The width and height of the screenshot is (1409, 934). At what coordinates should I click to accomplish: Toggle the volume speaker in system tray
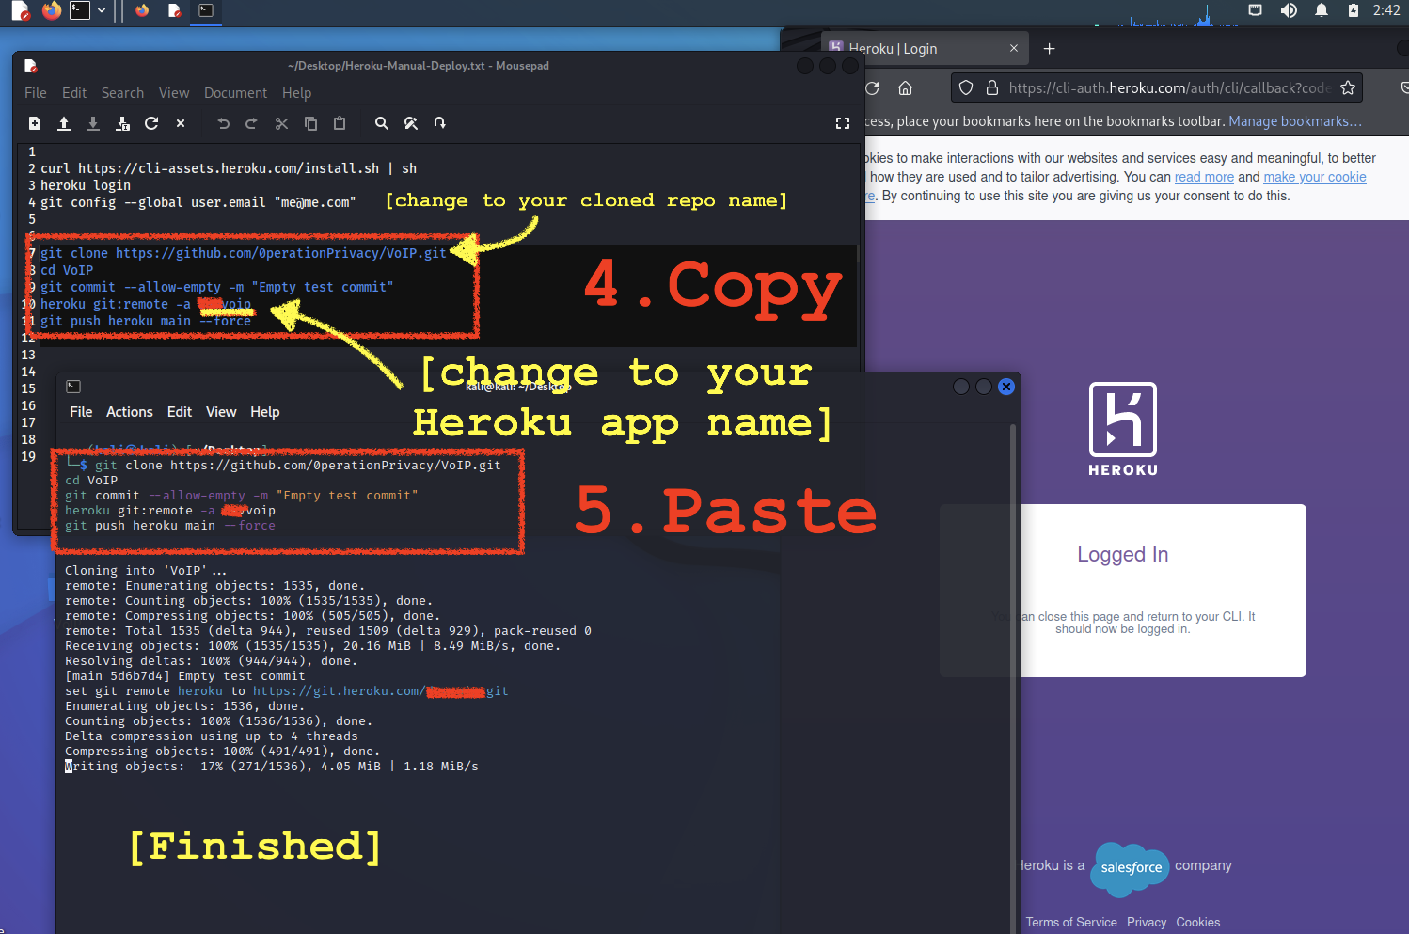(x=1288, y=10)
